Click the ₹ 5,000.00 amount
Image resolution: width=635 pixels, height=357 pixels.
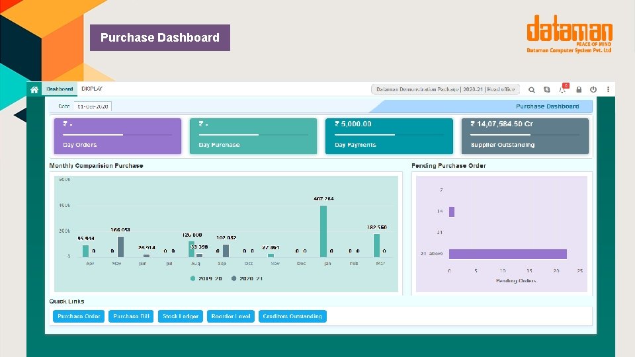[x=353, y=124]
